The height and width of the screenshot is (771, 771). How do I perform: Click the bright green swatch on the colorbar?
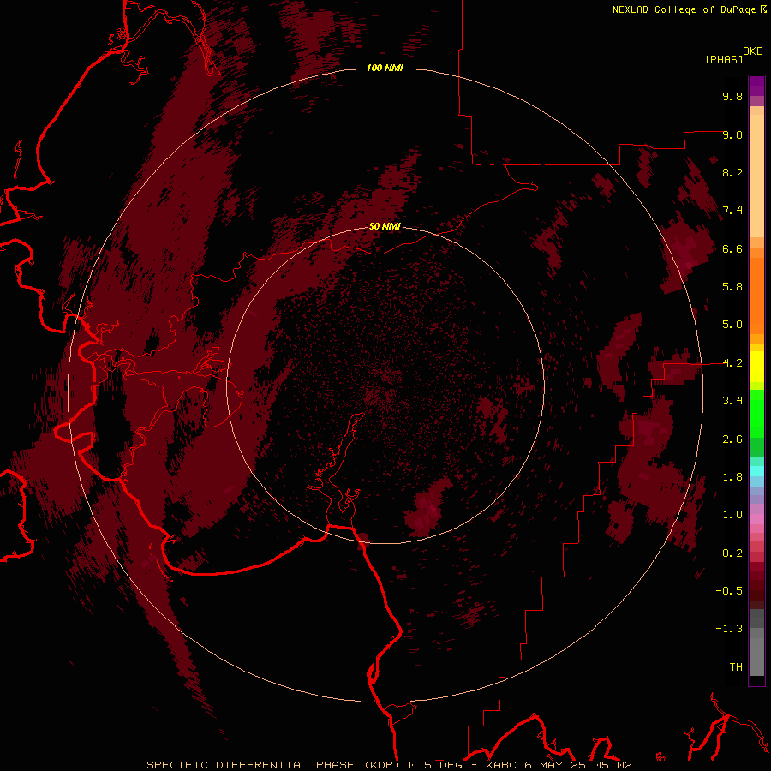coord(756,413)
